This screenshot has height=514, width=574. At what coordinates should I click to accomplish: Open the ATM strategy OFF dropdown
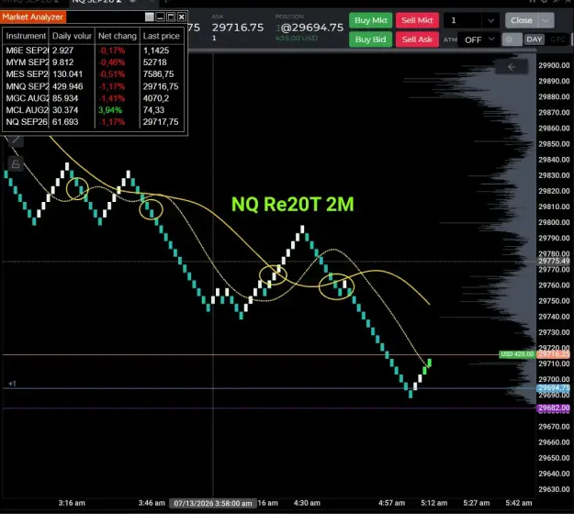(x=478, y=39)
